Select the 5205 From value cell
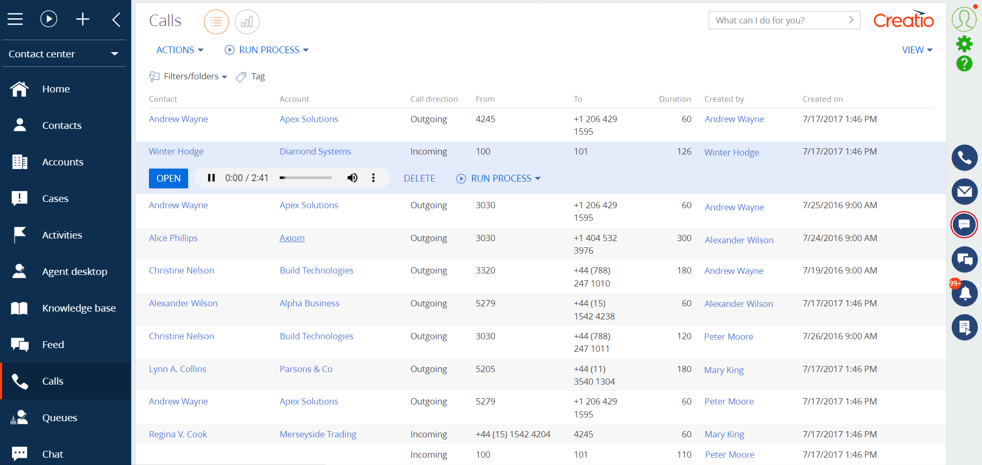This screenshot has height=465, width=982. (486, 369)
